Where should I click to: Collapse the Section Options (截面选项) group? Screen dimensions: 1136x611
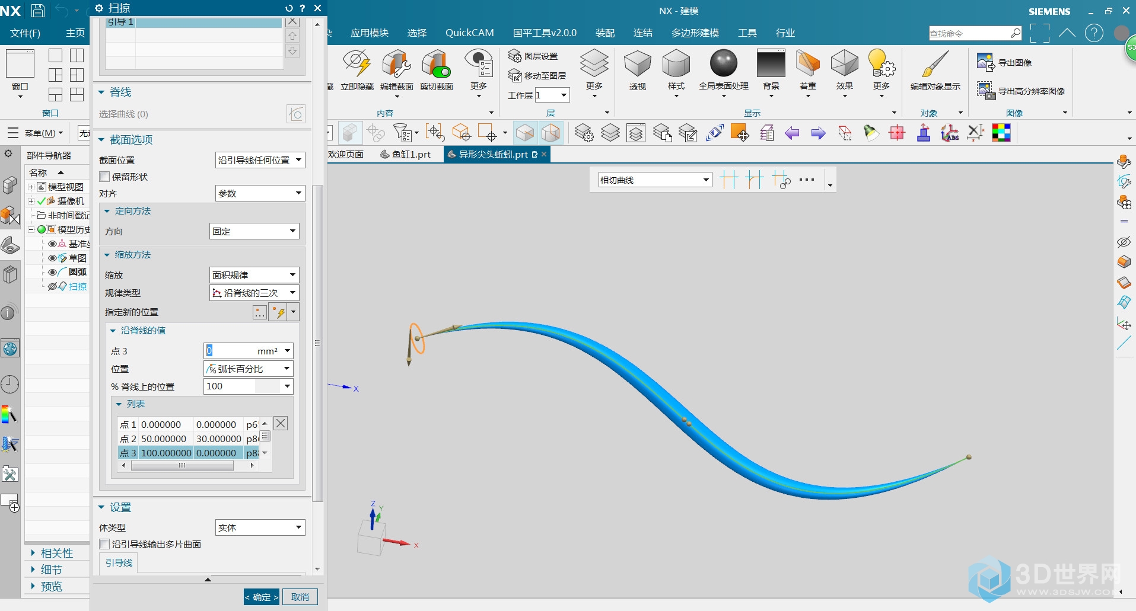click(101, 140)
